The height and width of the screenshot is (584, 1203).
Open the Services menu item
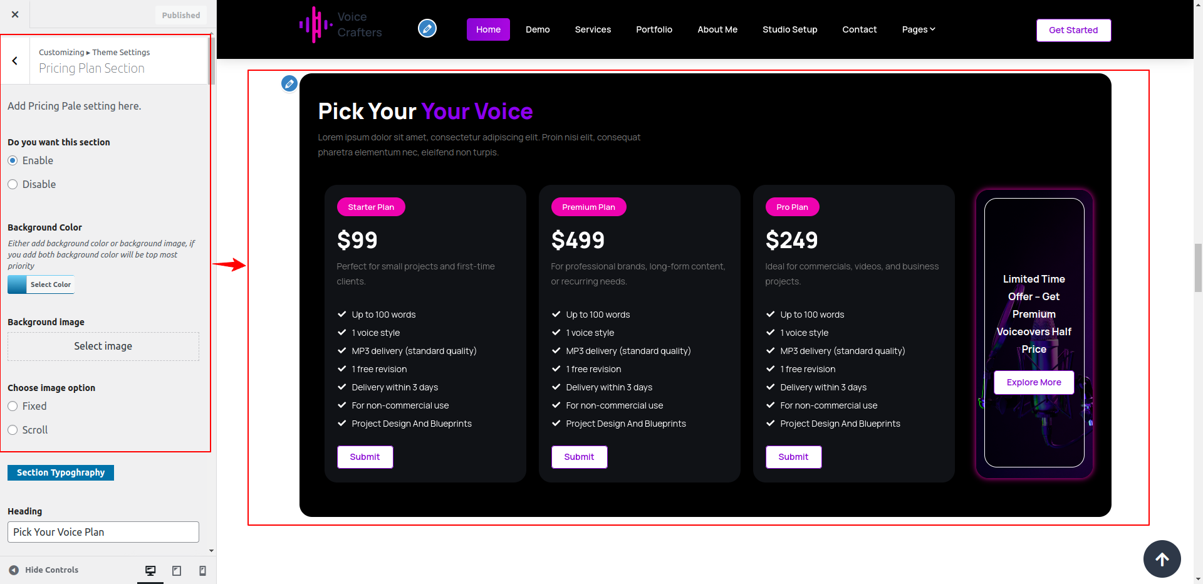[x=593, y=29]
